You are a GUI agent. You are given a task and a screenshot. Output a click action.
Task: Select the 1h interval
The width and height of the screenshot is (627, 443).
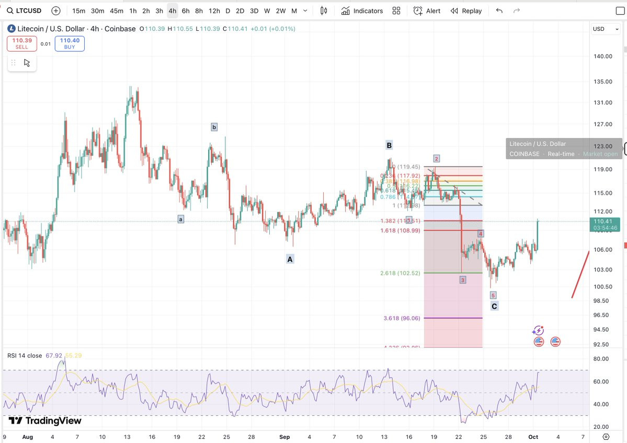pos(133,11)
